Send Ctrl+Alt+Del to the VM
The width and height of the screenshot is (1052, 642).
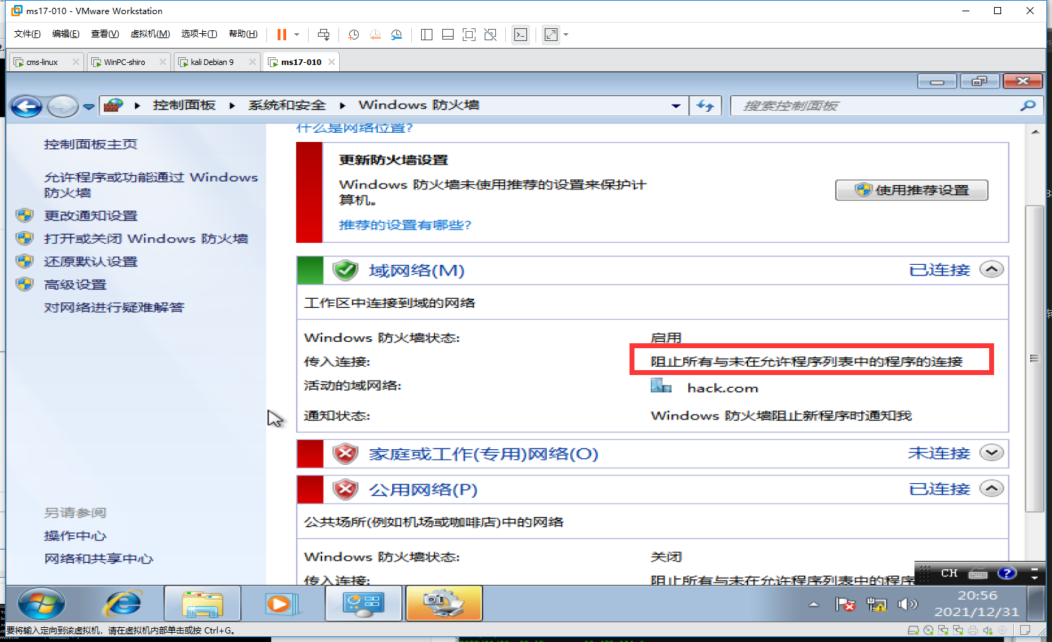tap(324, 35)
